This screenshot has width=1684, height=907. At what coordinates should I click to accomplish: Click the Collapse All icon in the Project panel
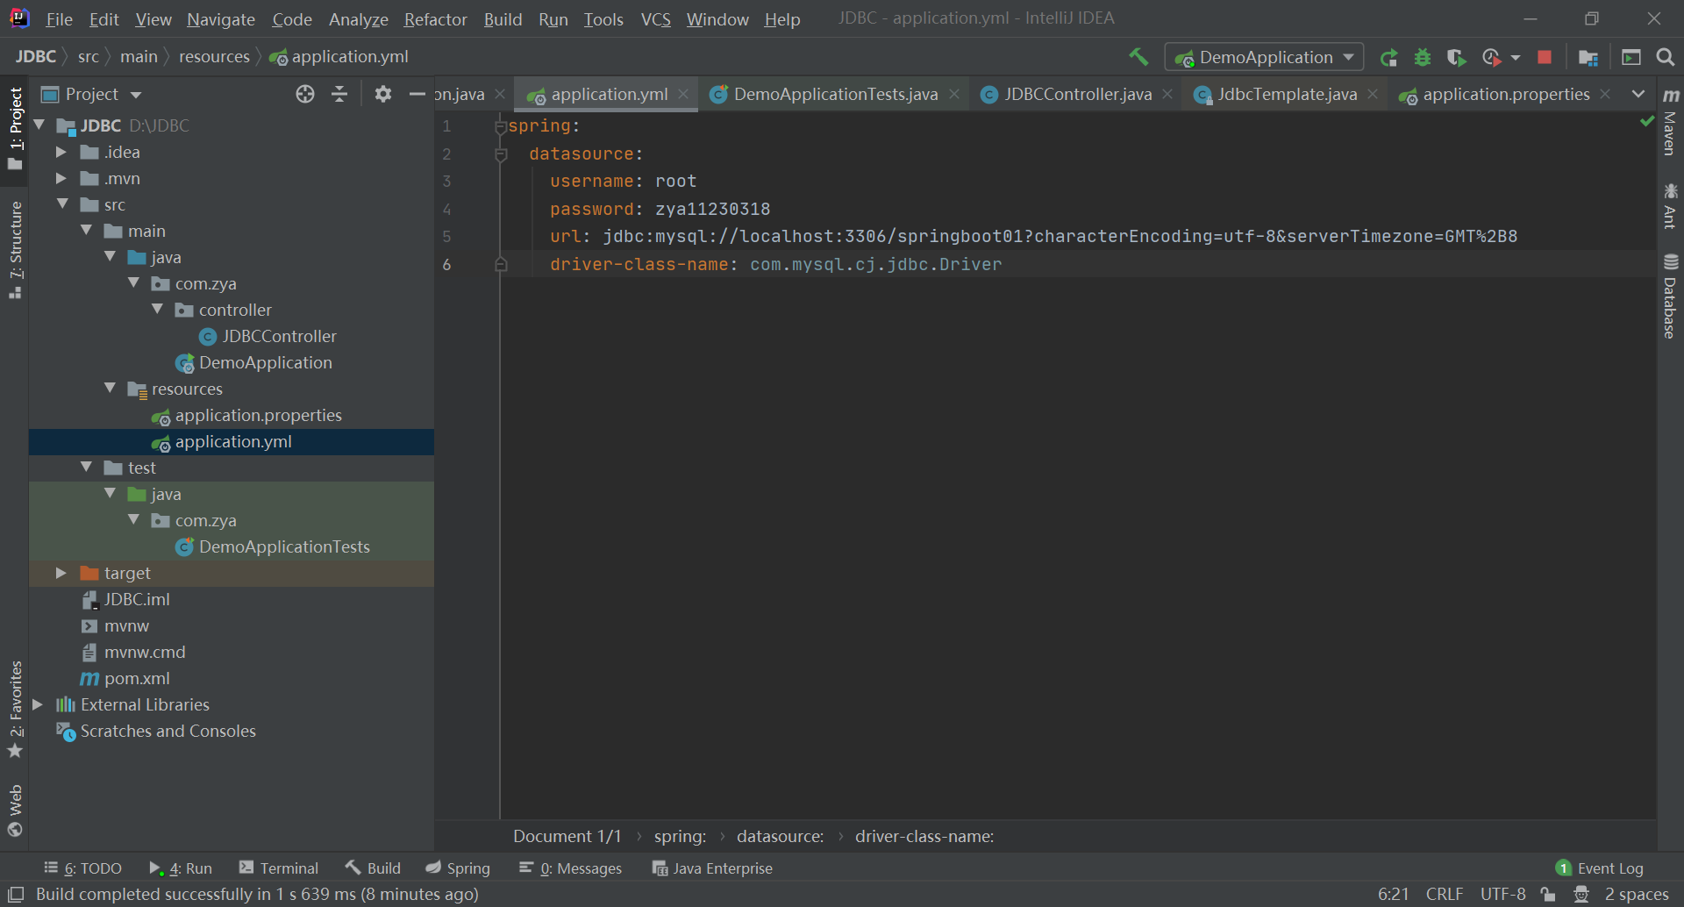click(x=339, y=94)
